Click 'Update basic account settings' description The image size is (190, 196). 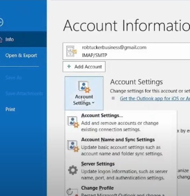click(122, 151)
